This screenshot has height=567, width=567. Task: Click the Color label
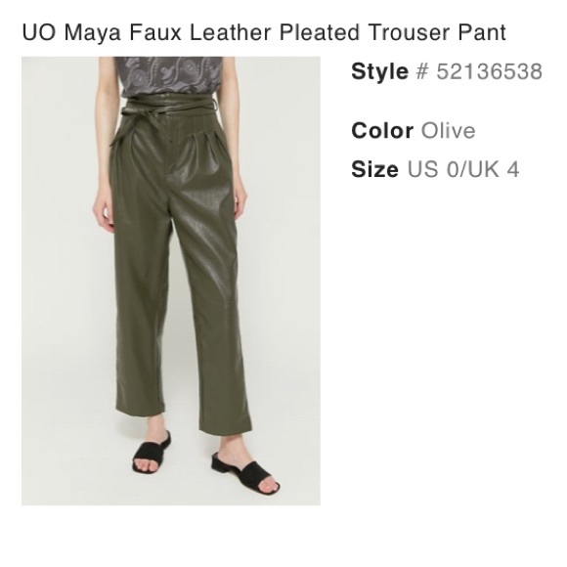click(382, 131)
